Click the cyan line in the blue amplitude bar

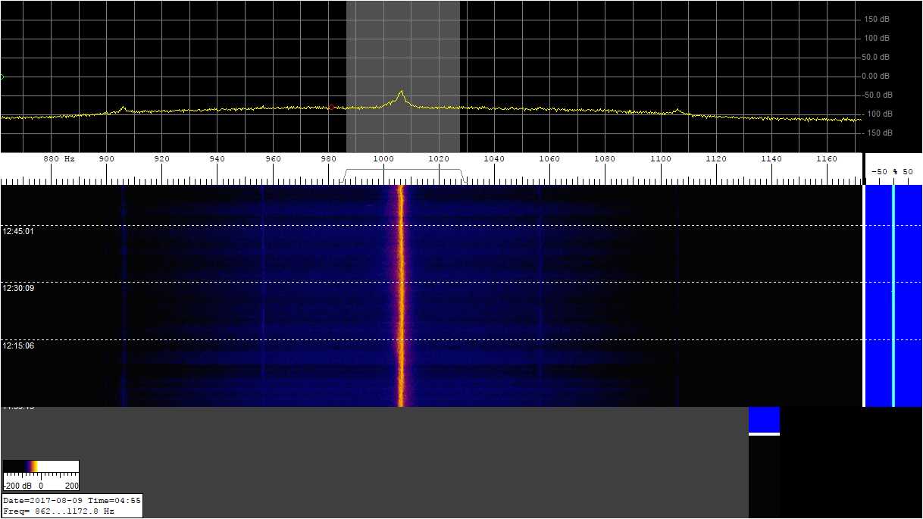click(893, 295)
